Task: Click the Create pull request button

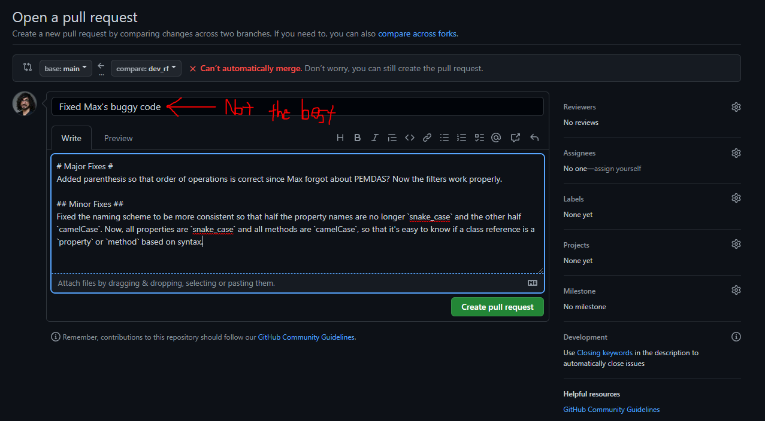Action: click(497, 307)
